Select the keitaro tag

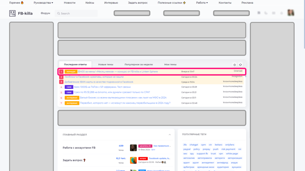[219, 145]
